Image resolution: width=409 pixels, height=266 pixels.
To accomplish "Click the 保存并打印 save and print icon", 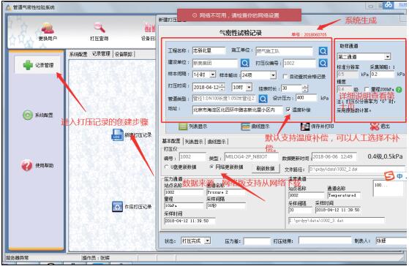I will [304, 126].
